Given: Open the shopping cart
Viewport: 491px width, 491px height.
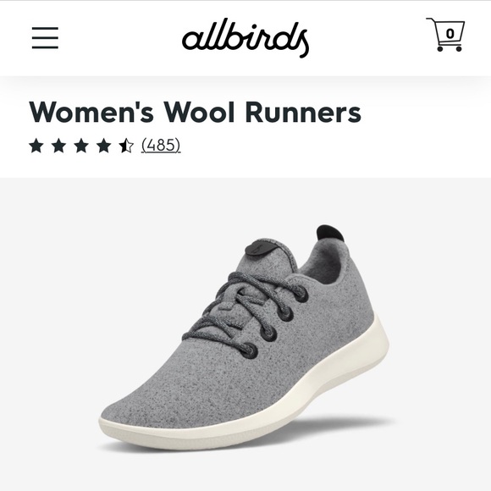Looking at the screenshot, I should coord(445,35).
